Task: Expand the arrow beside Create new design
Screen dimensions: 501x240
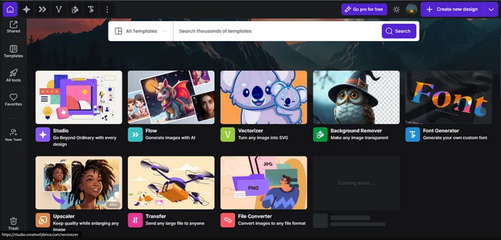Action: (x=491, y=9)
